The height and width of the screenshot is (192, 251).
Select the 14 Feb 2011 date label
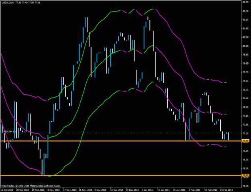(211, 190)
